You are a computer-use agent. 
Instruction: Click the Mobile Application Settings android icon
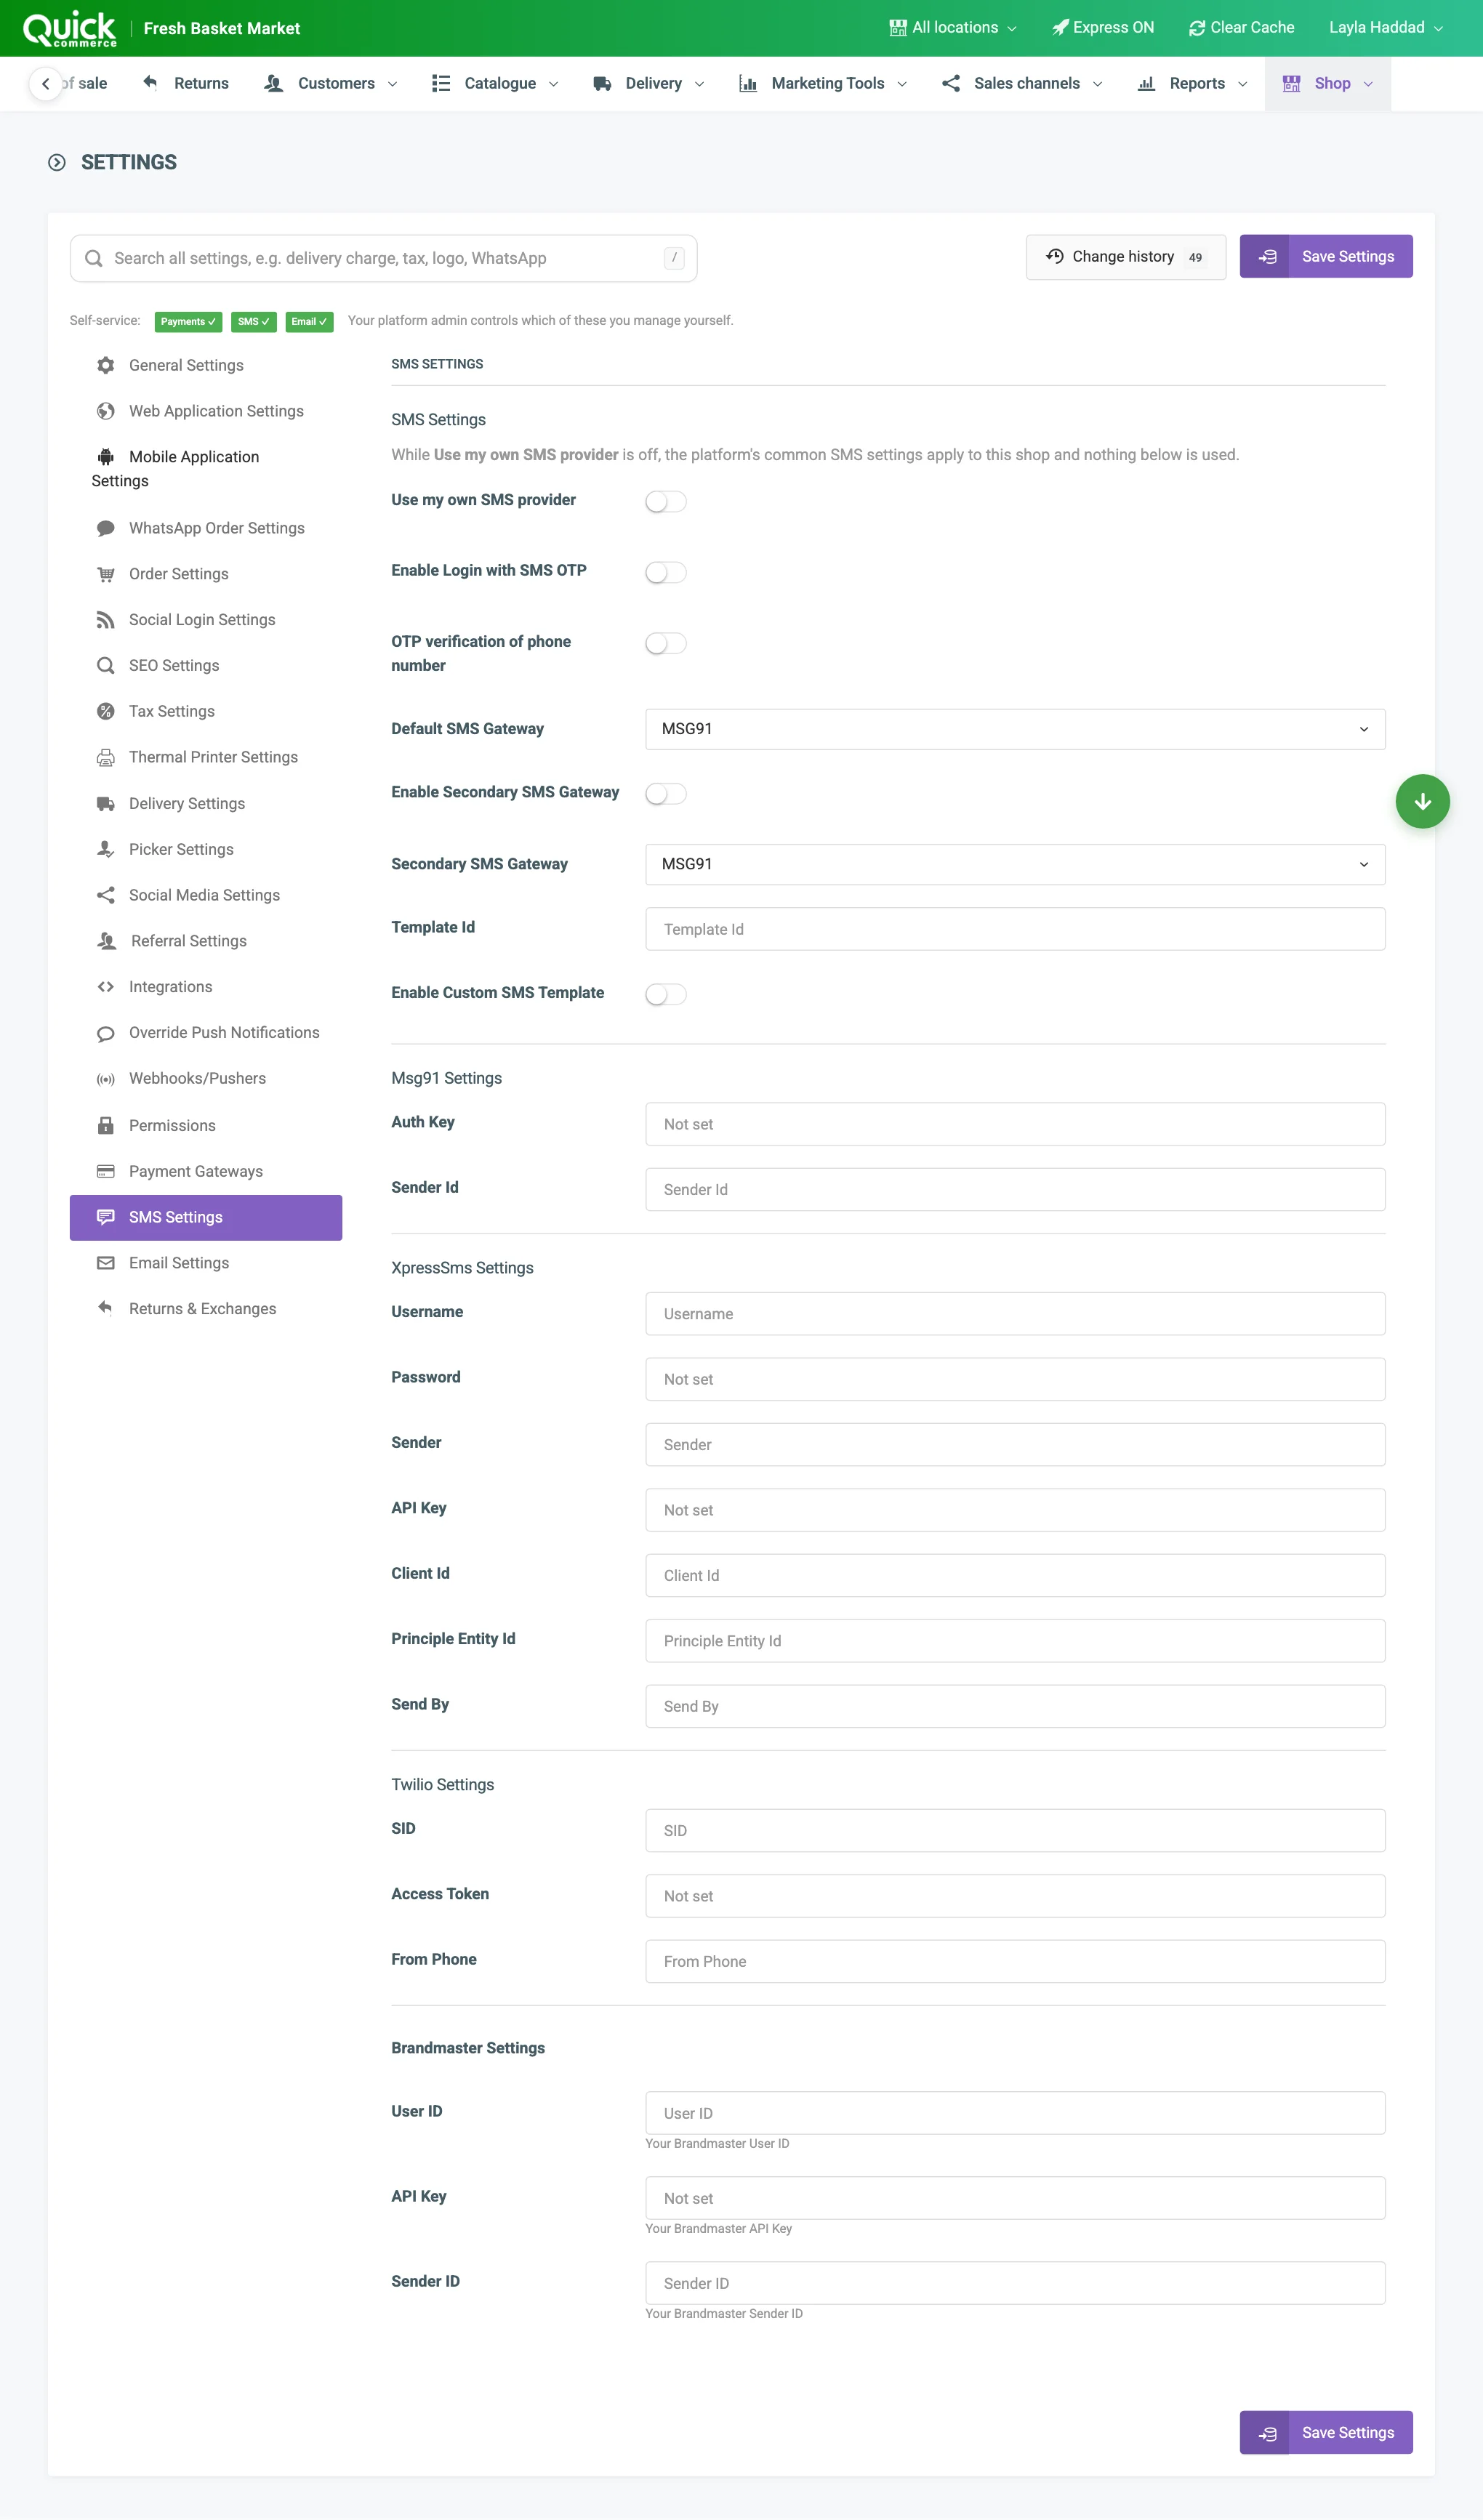tap(105, 457)
